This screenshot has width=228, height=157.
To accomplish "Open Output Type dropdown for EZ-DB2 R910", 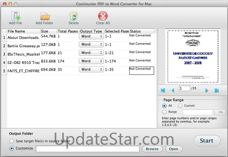I will pos(91,61).
